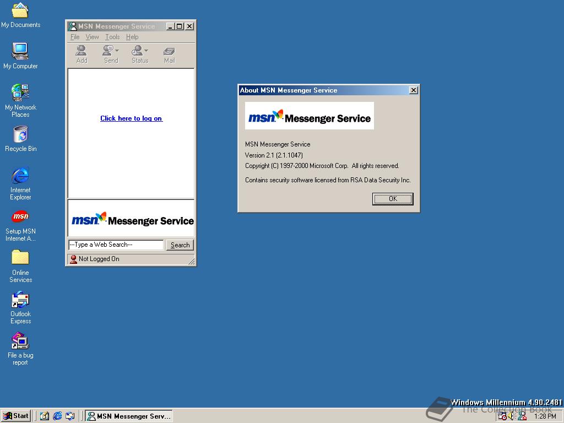The image size is (564, 423).
Task: Select the Internet Explorer desktop icon
Action: (20, 183)
